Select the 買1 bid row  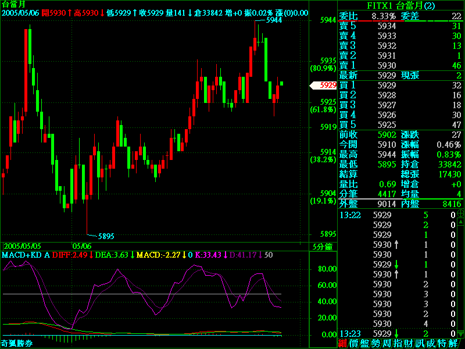[x=400, y=85]
